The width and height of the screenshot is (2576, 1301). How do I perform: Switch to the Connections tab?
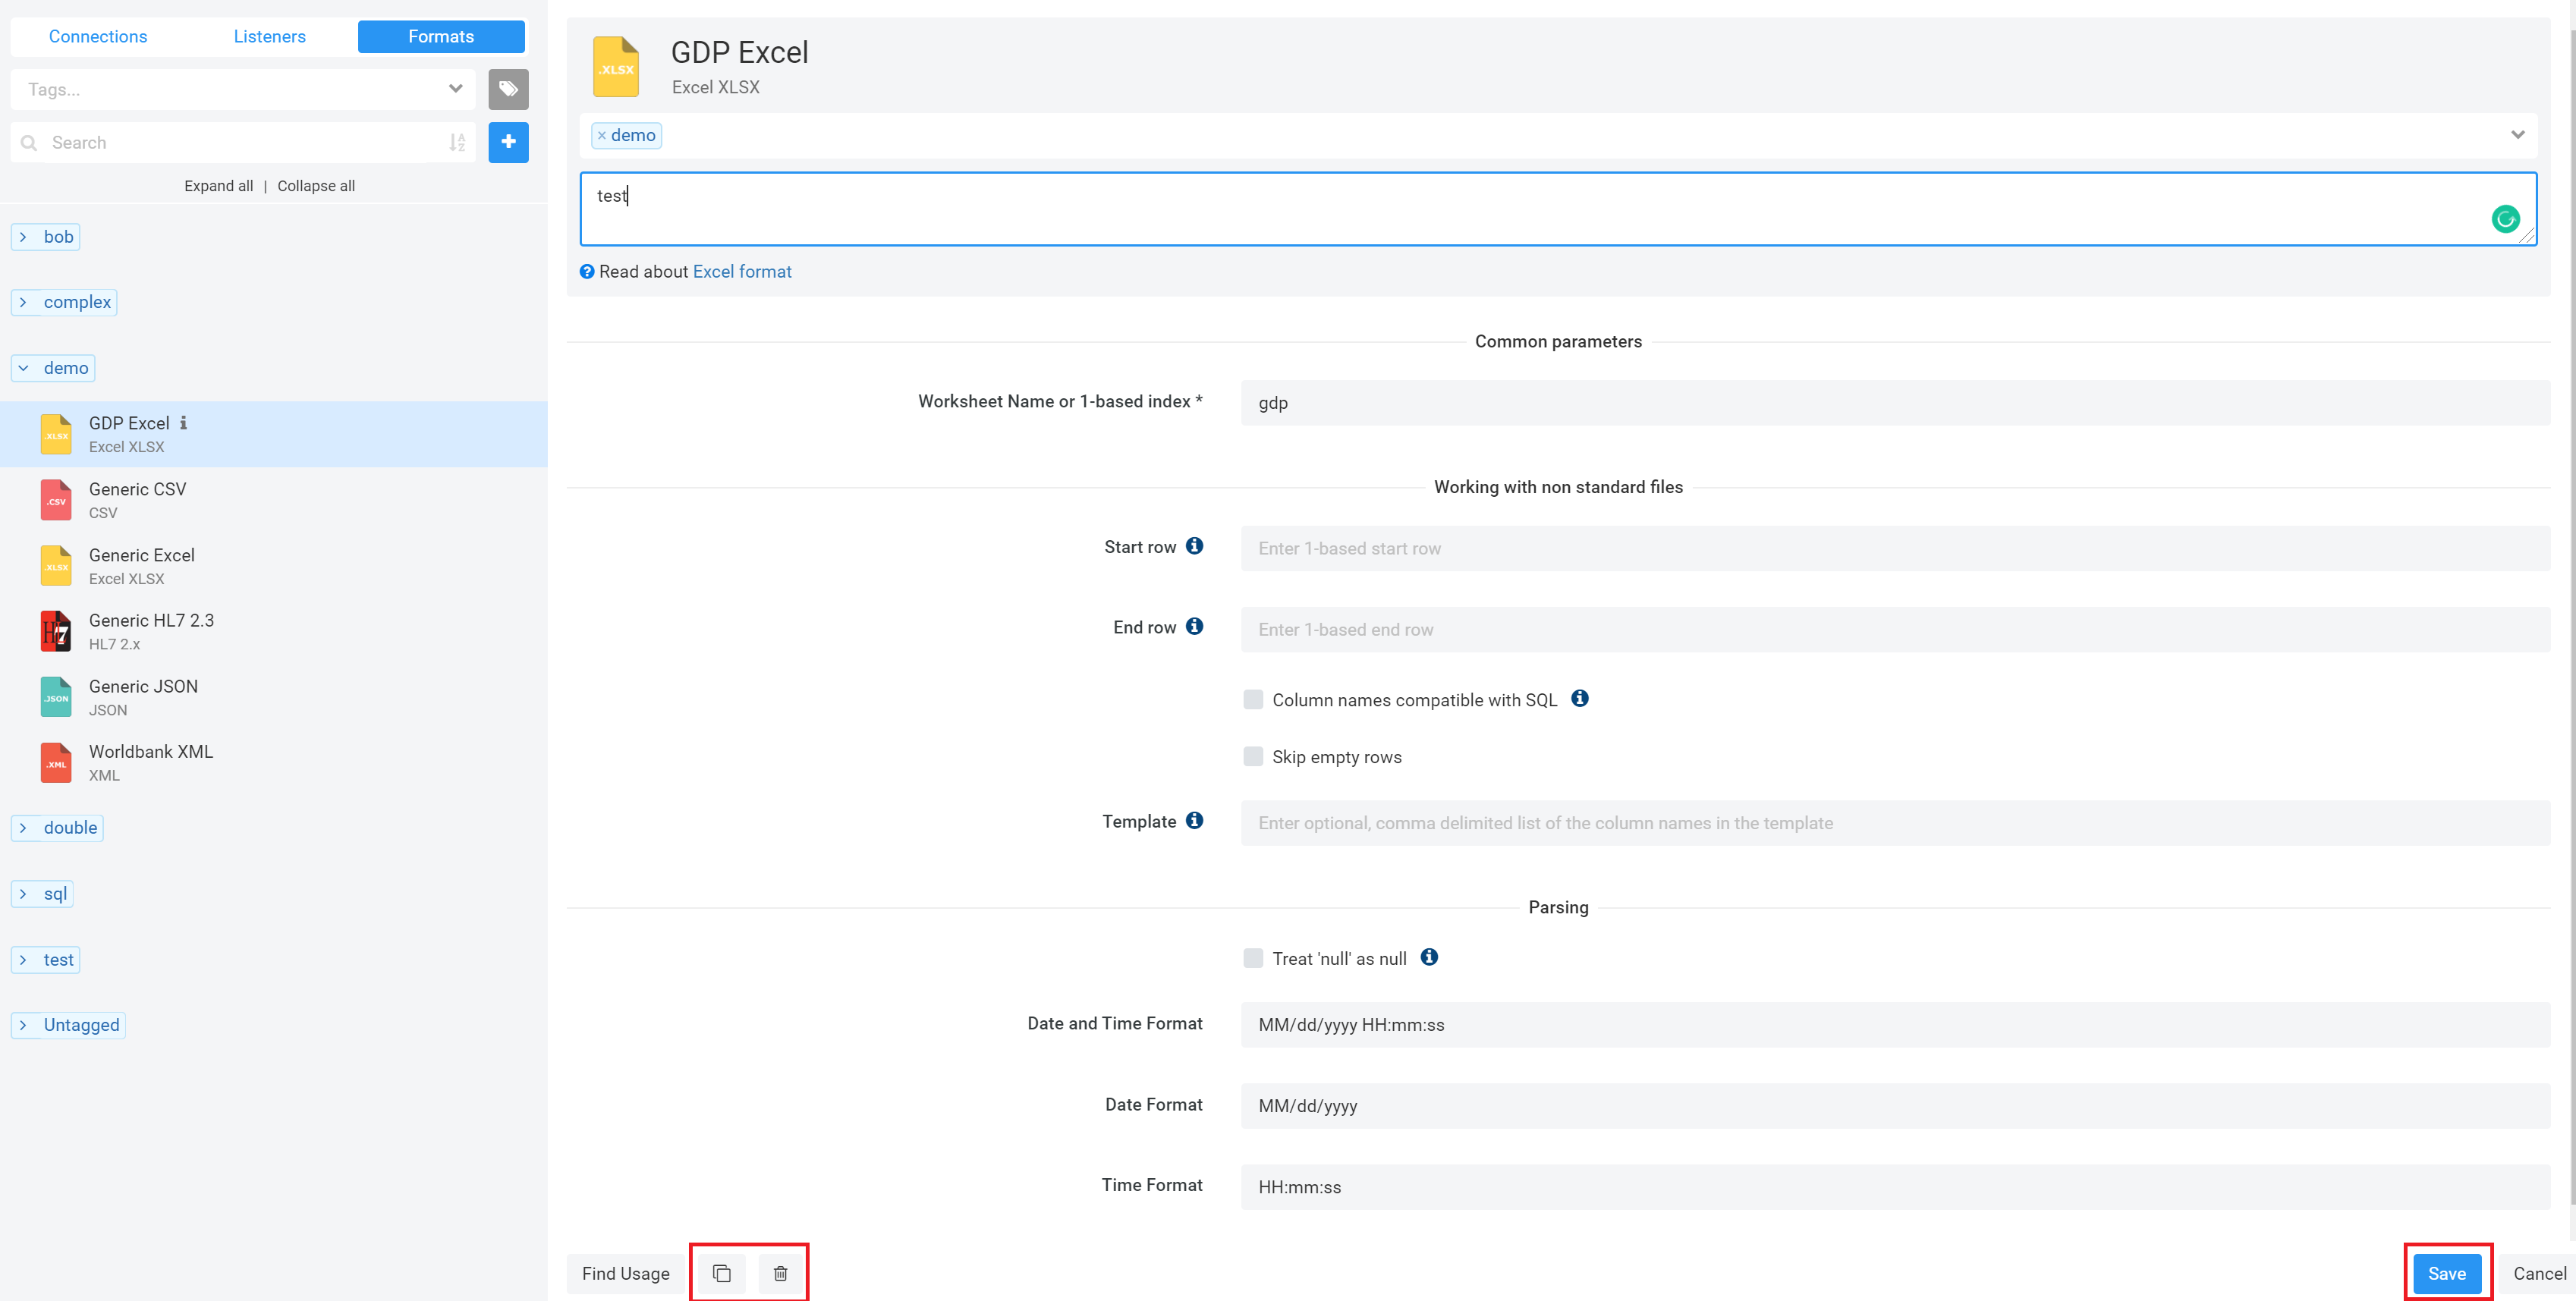pos(98,36)
